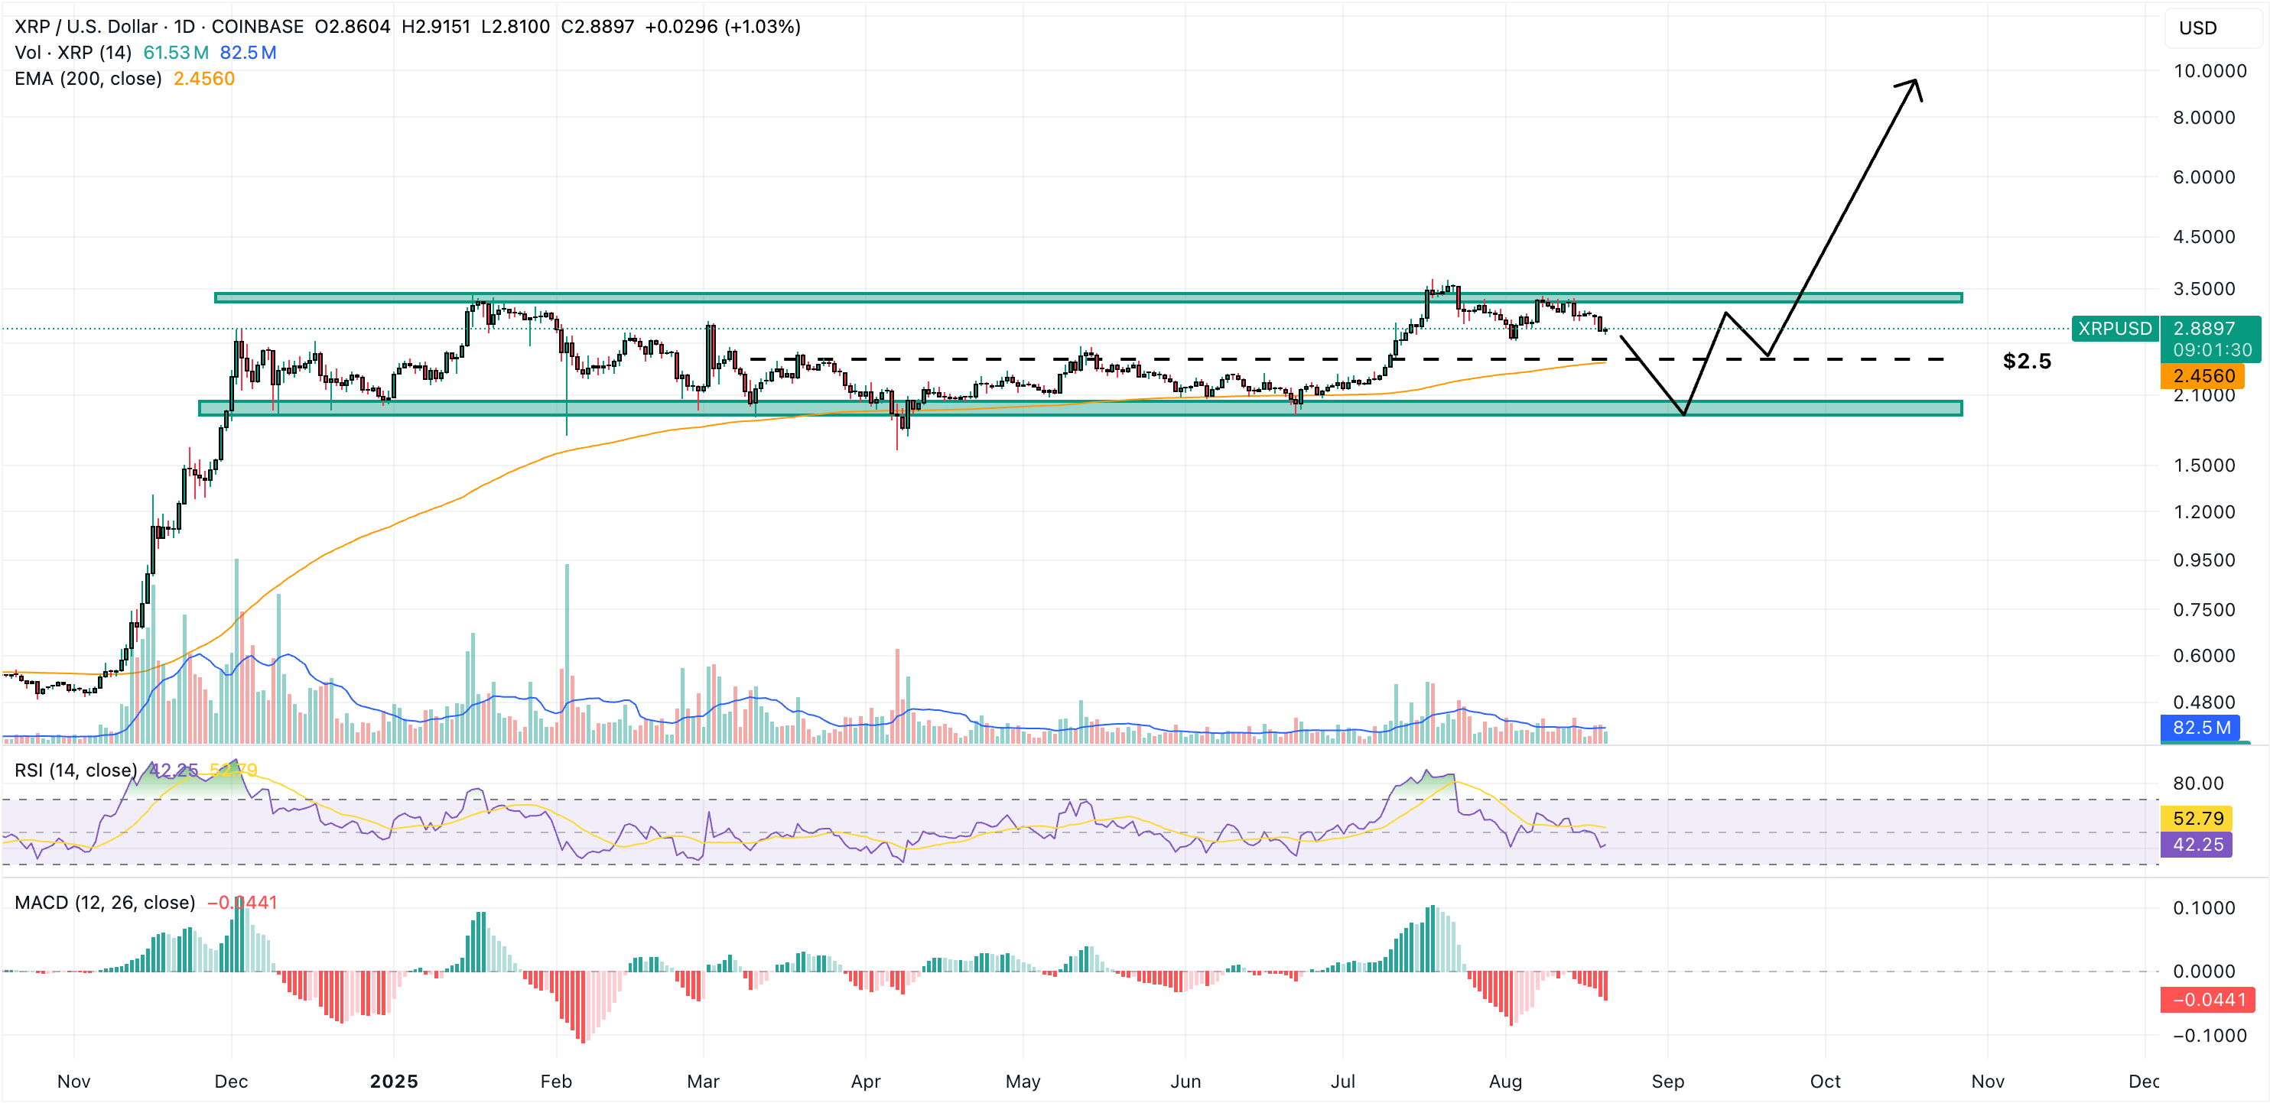
Task: Click the Sep label on the time axis
Action: point(1667,1081)
